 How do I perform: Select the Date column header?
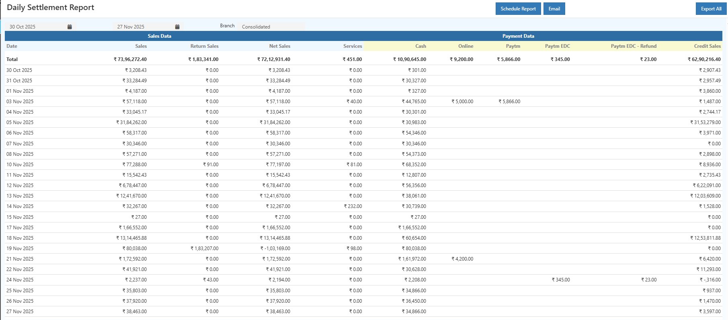click(12, 46)
